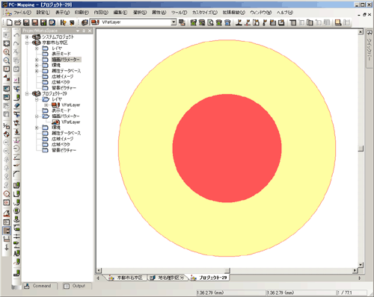The image size is (374, 297).
Task: Select 表示モード under プロジェクト-29
Action: point(61,110)
